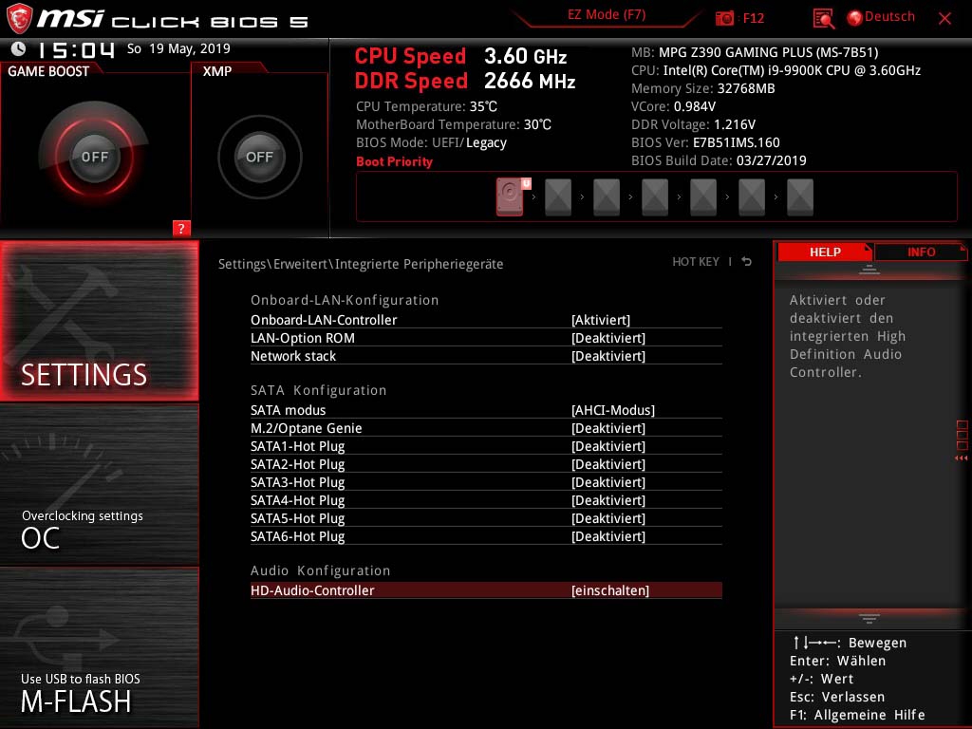
Task: Click the date So 19 May, 2019
Action: coord(178,48)
